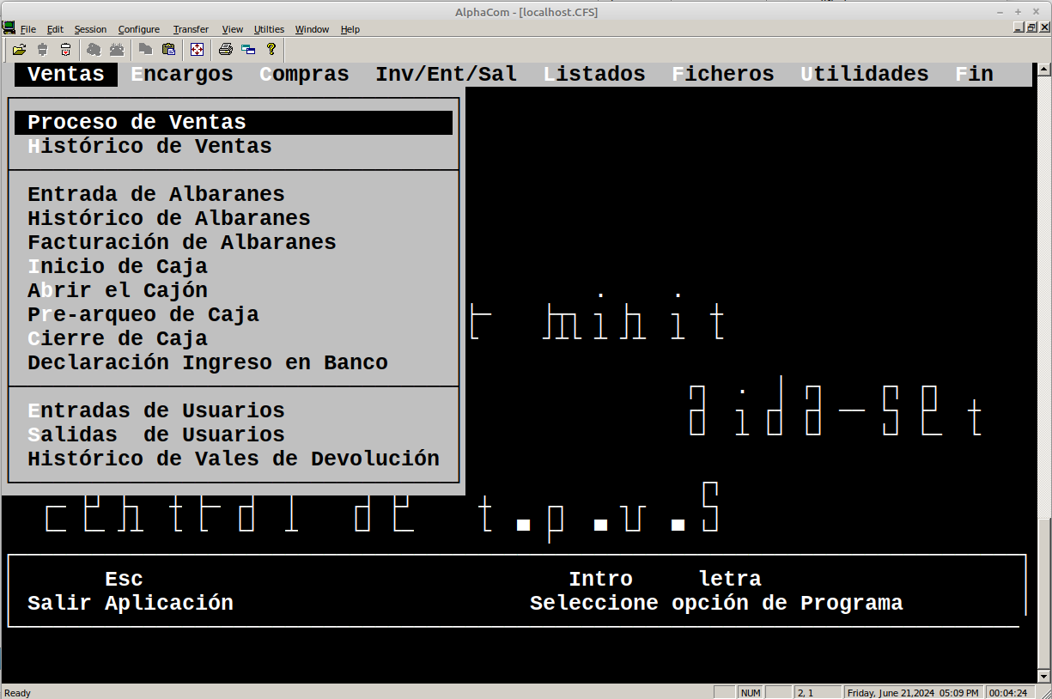Switch to the Listados terminal menu
This screenshot has height=699, width=1052.
pyautogui.click(x=594, y=75)
